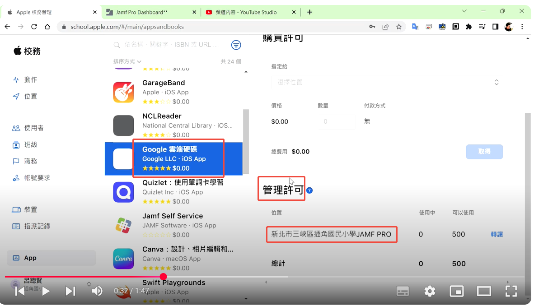Switch to theater mode
The height and width of the screenshot is (306, 534).
[483, 292]
